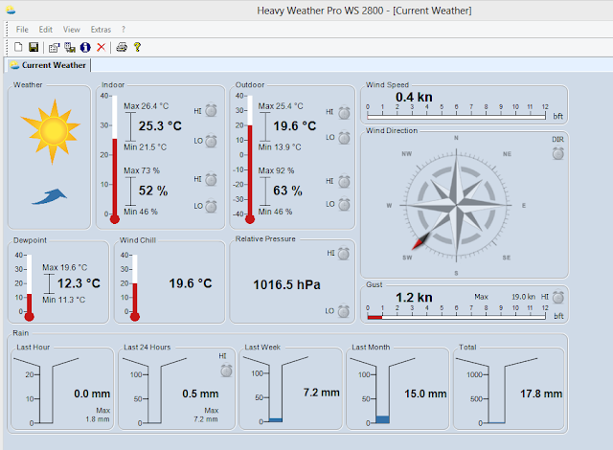Click the Indoor humidity 52 % value
The width and height of the screenshot is (613, 450).
pos(153,191)
